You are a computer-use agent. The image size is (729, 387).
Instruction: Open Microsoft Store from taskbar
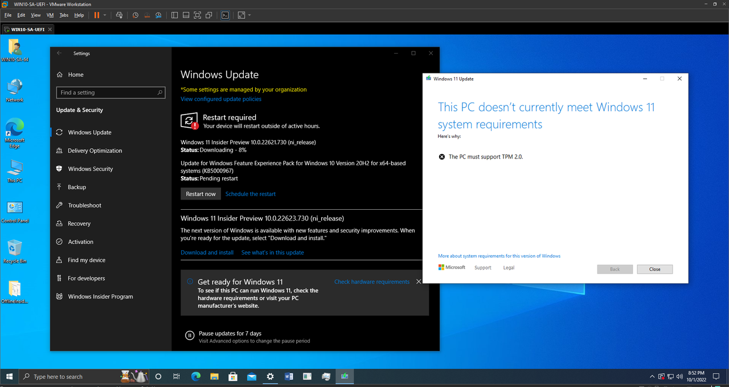pos(232,376)
